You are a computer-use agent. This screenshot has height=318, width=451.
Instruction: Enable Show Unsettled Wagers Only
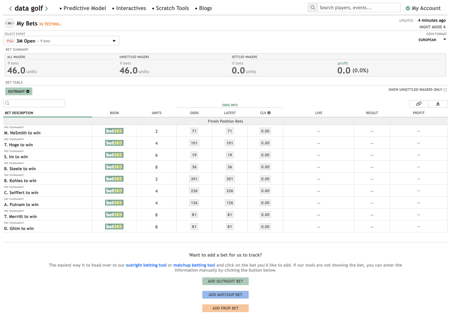pos(445,89)
